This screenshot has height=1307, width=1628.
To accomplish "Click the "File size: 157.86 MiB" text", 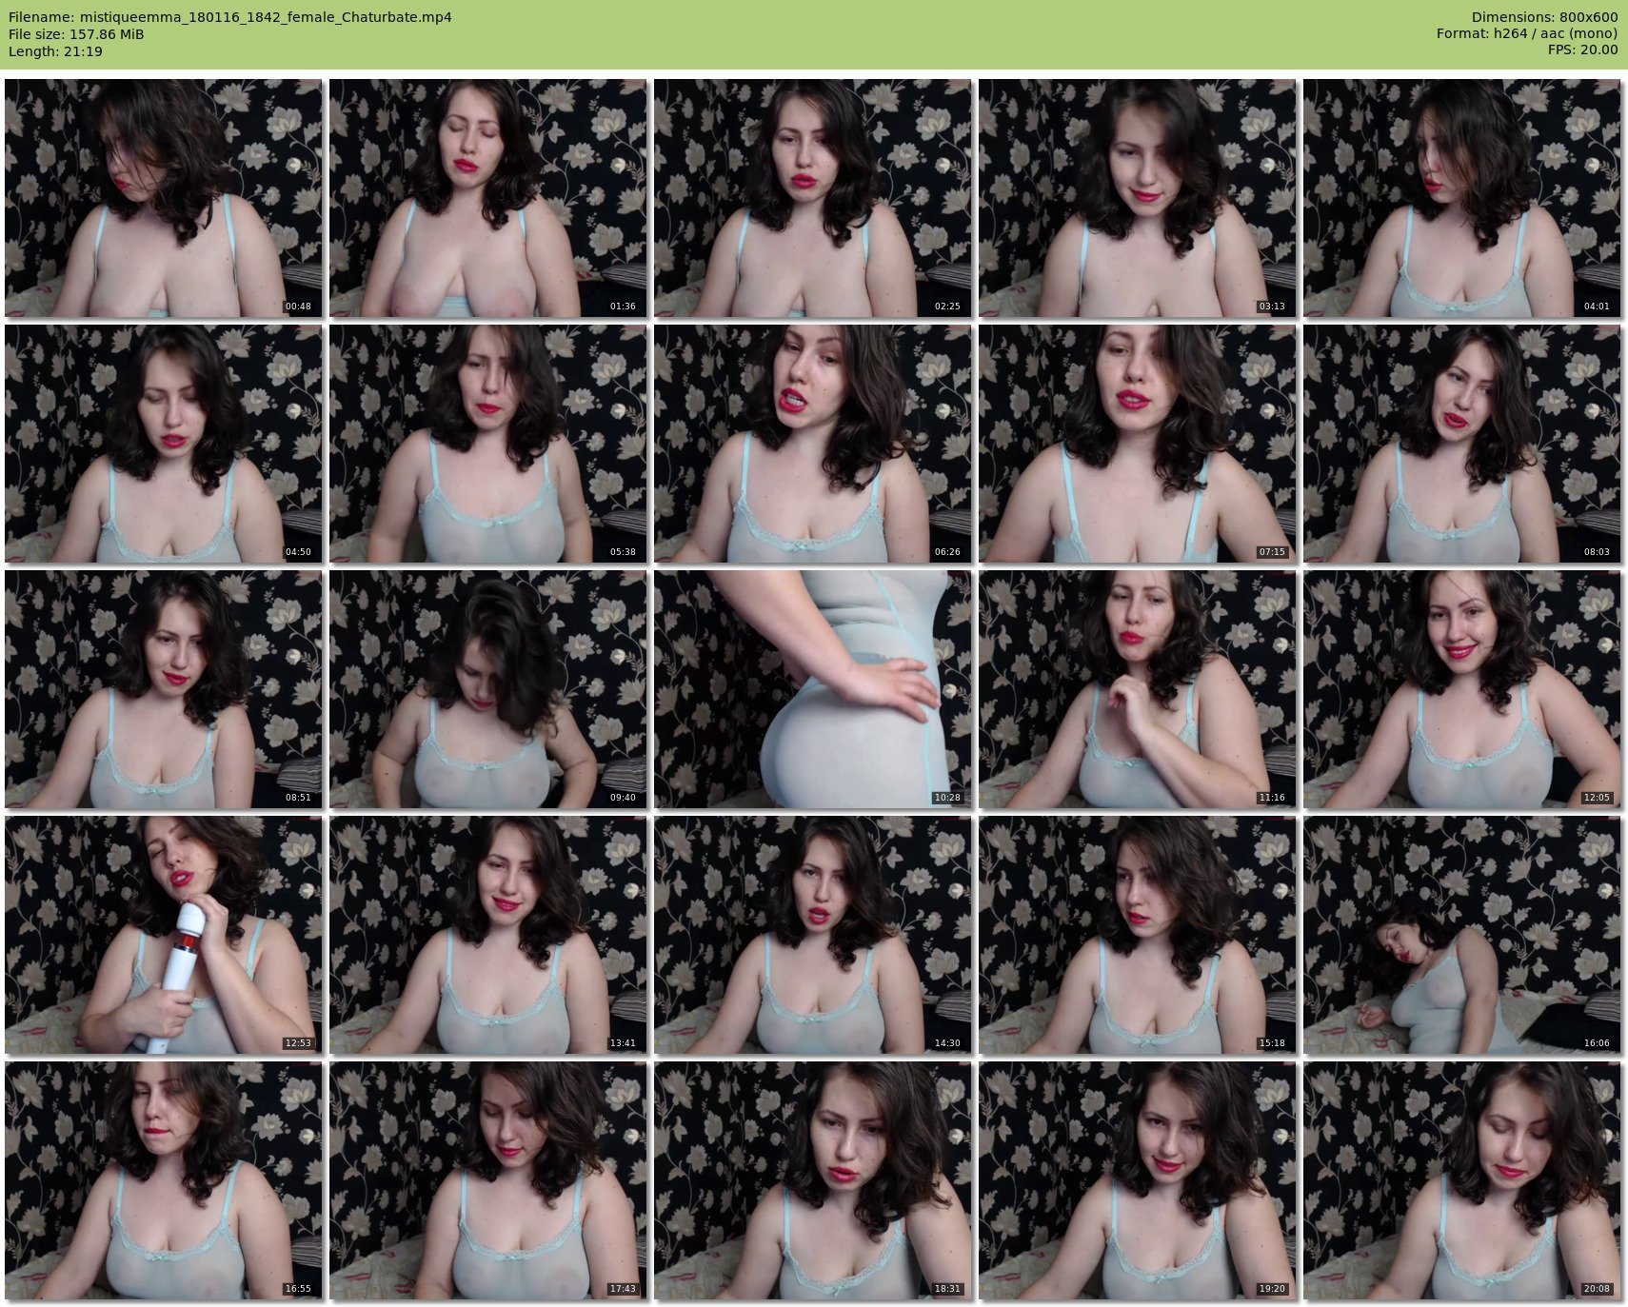I will pyautogui.click(x=76, y=34).
